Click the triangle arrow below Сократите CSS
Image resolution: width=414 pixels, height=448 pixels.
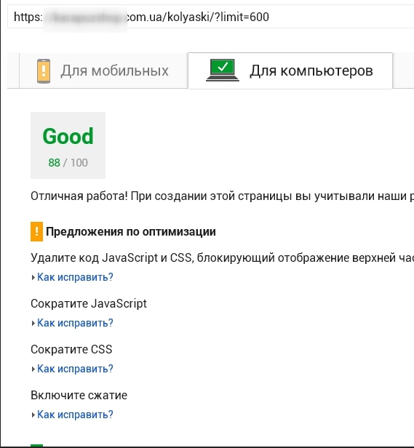[x=33, y=369]
